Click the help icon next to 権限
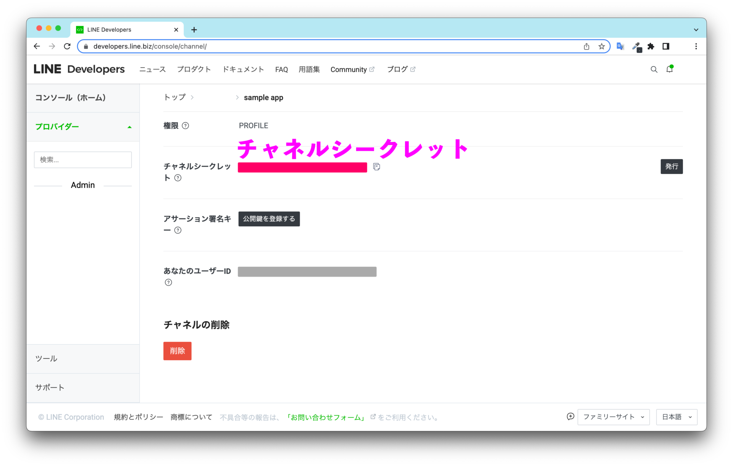The image size is (733, 466). click(x=186, y=126)
